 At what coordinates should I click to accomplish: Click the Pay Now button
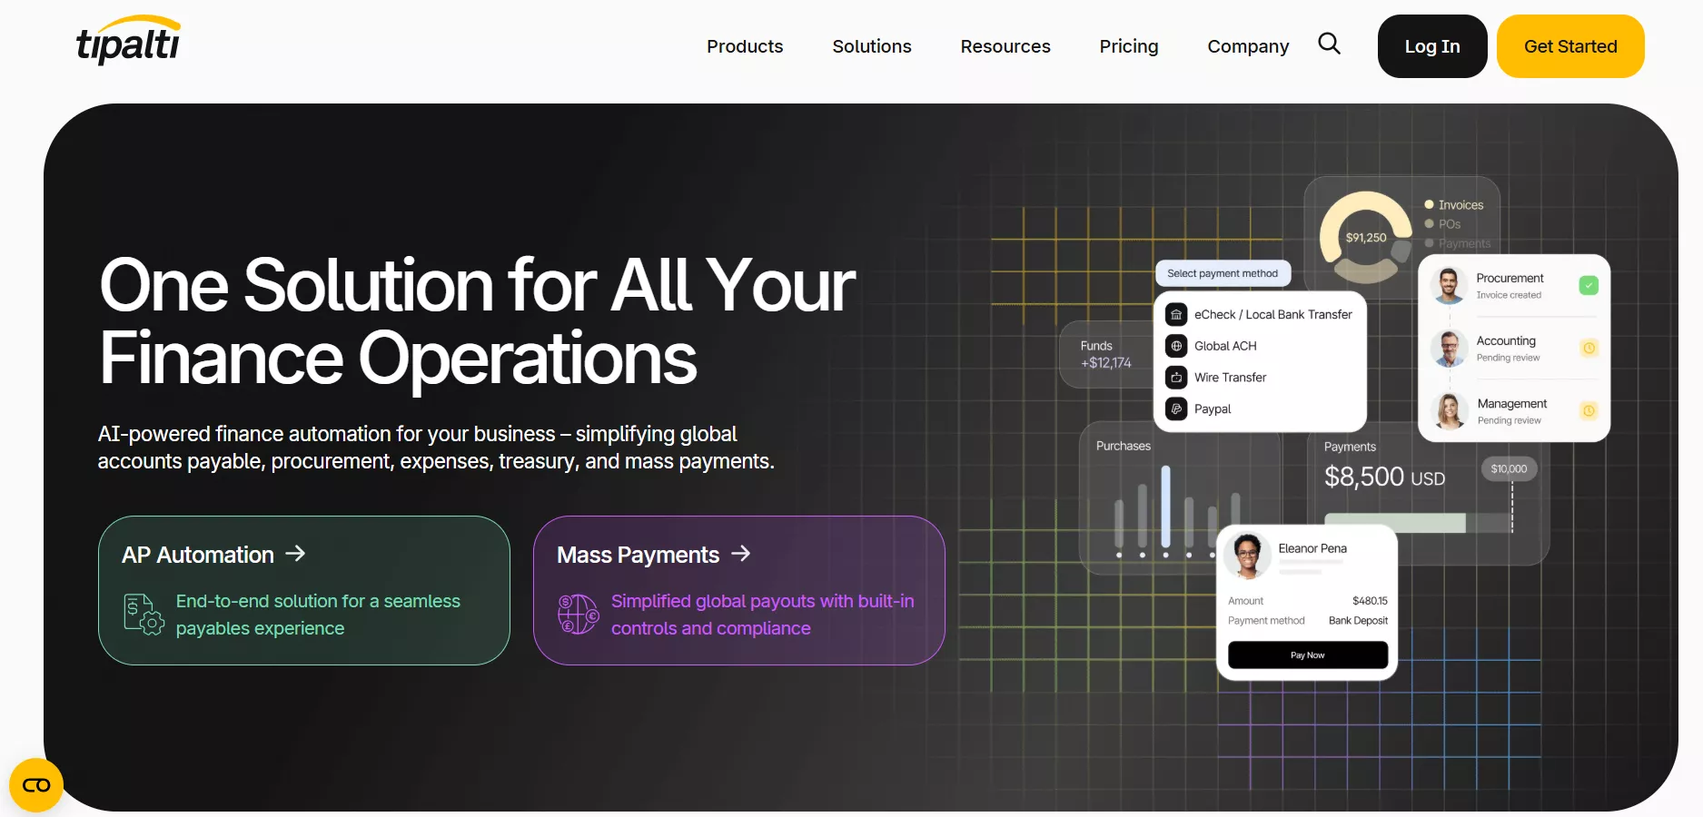tap(1308, 655)
